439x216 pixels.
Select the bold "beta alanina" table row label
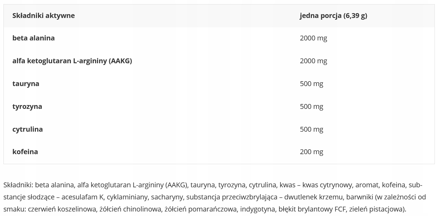pyautogui.click(x=34, y=38)
